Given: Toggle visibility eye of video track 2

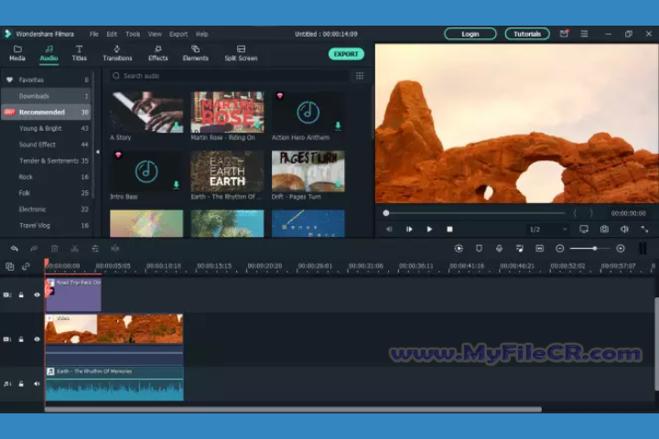Looking at the screenshot, I should click(x=37, y=294).
